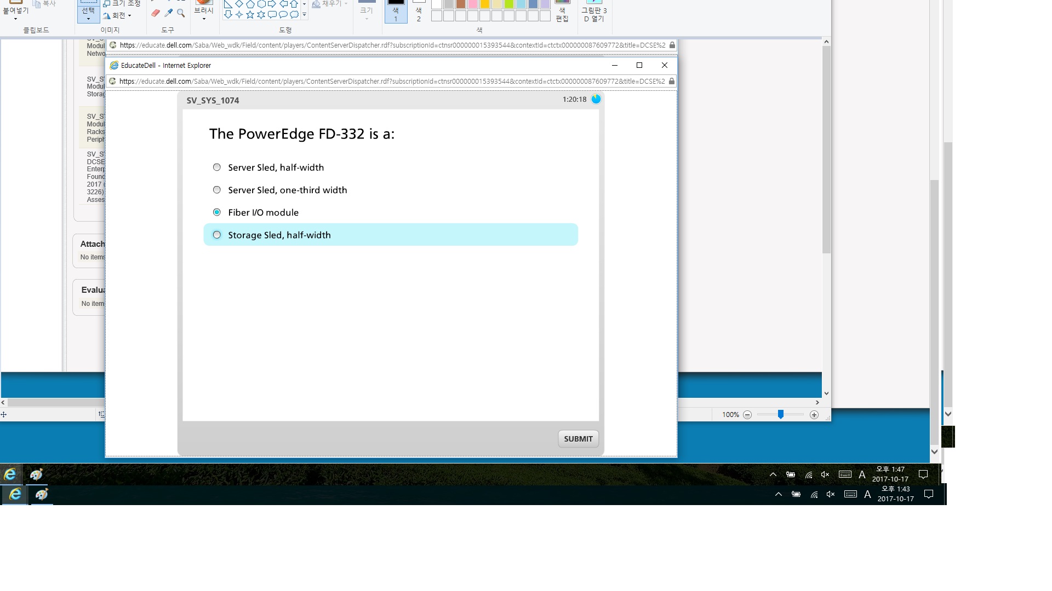Viewport: 1052px width, 591px height.
Task: Pick the five-point star shape
Action: point(250,15)
